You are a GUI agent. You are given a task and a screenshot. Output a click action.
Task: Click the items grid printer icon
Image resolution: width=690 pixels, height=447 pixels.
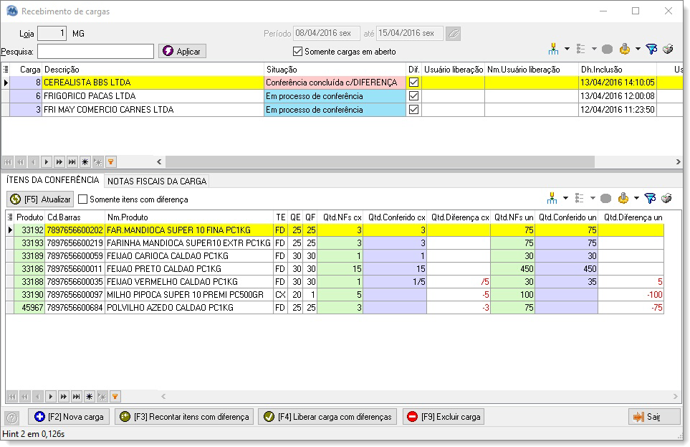coord(666,198)
